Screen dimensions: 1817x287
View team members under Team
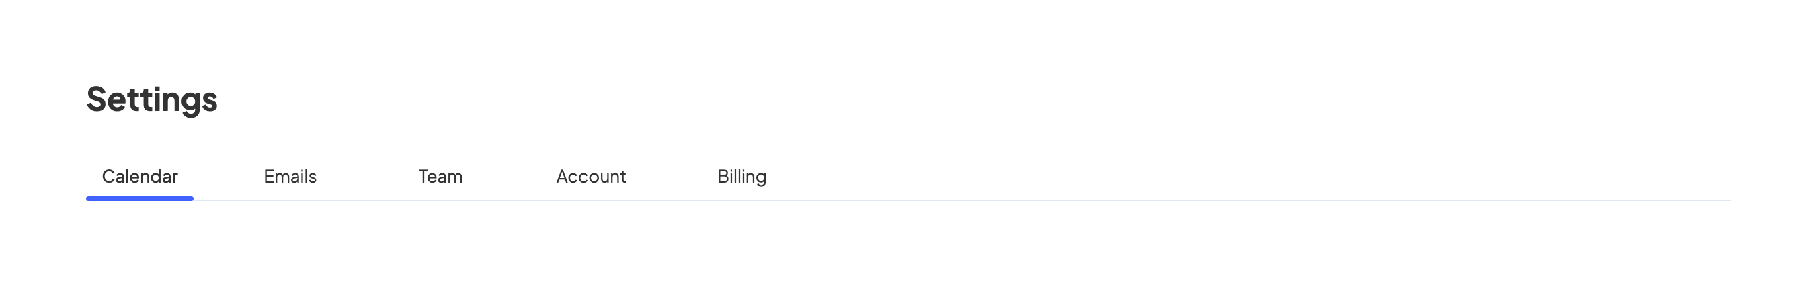(x=440, y=176)
